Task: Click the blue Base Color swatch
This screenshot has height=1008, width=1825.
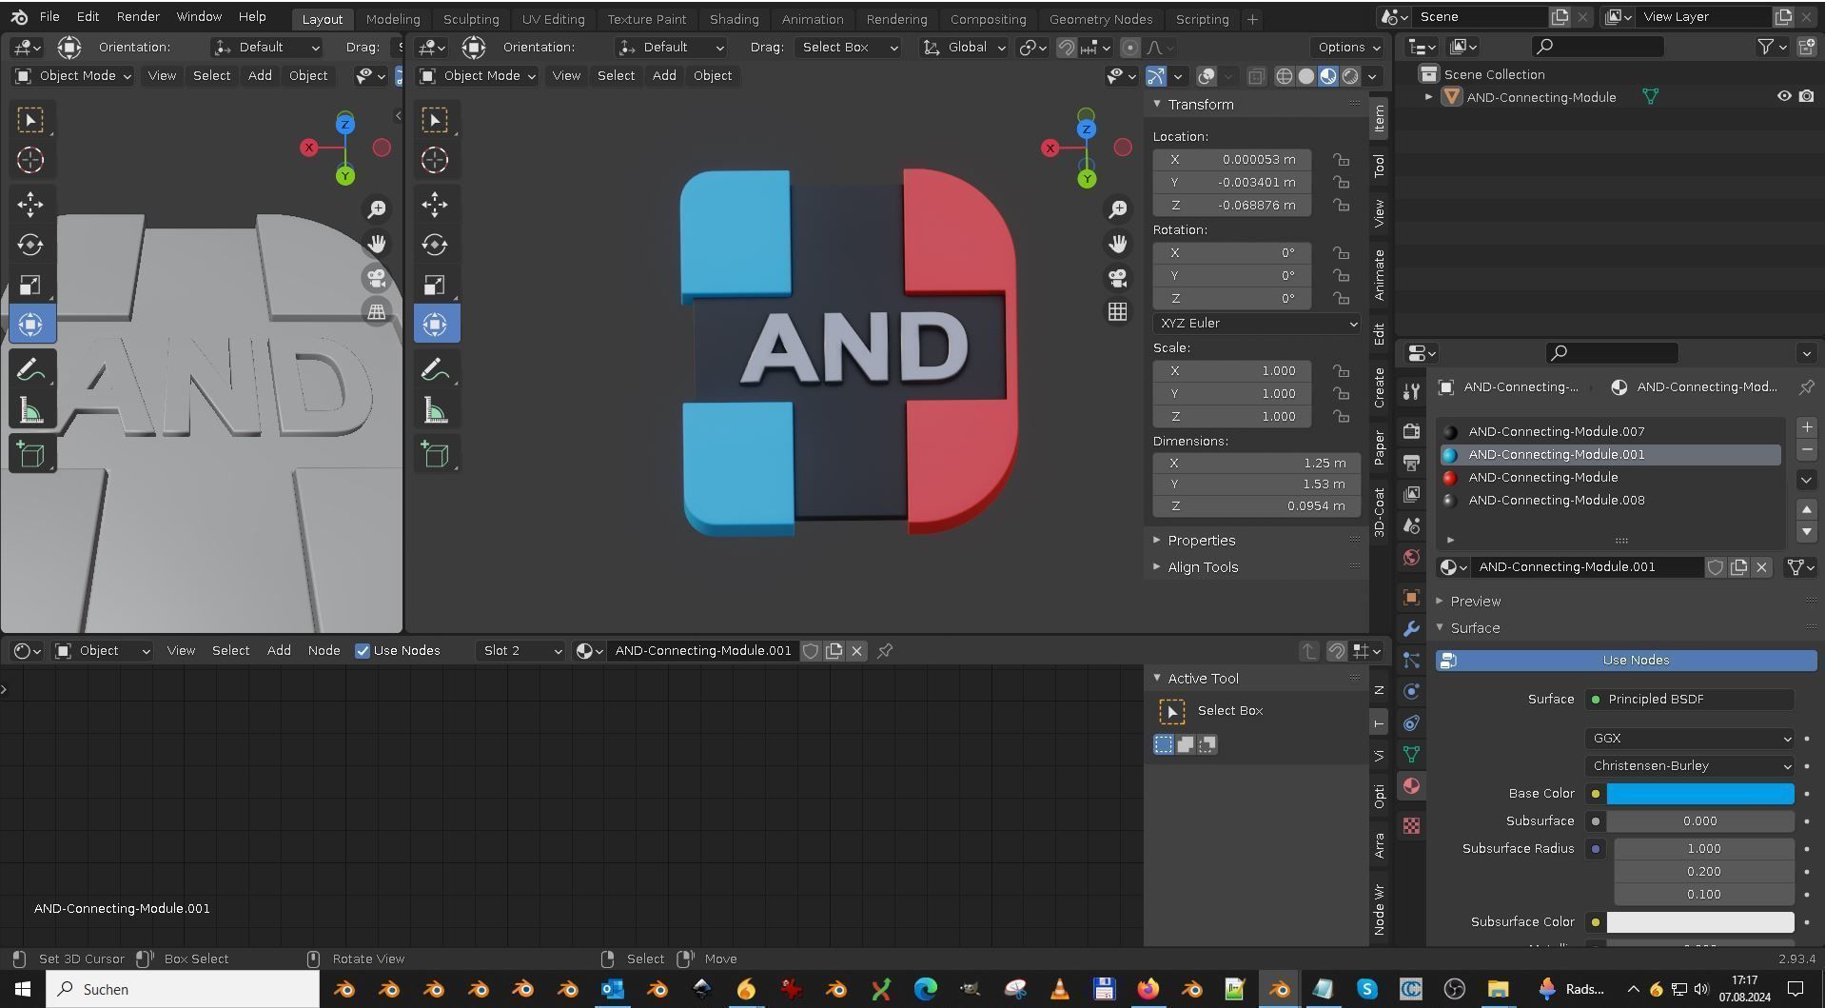Action: (x=1700, y=794)
